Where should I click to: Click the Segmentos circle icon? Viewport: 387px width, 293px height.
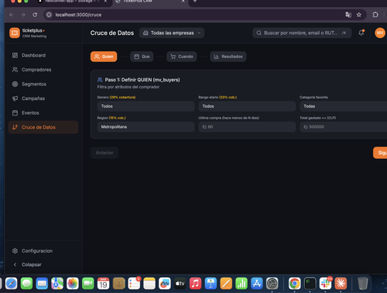tap(15, 84)
